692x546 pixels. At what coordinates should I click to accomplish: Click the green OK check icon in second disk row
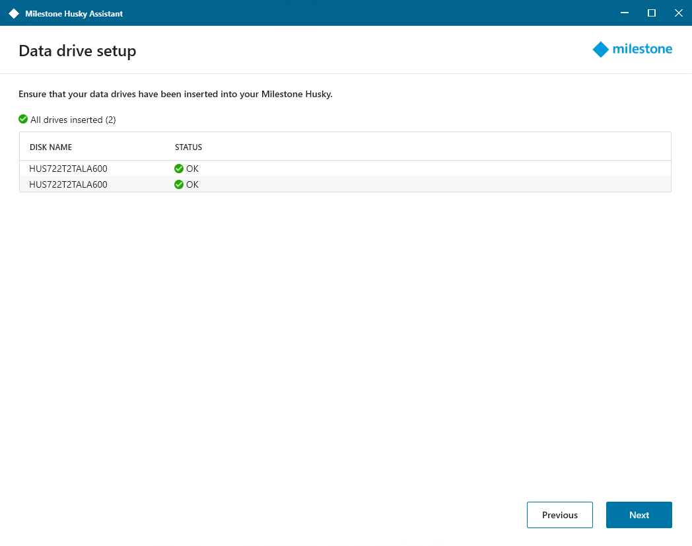pyautogui.click(x=179, y=184)
